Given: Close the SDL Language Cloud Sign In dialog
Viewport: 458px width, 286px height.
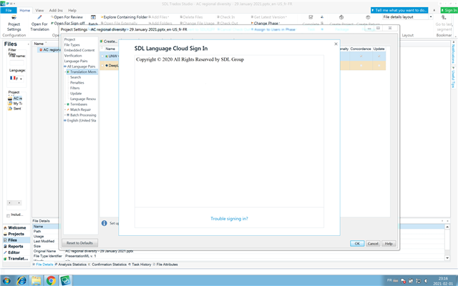Looking at the screenshot, I should [336, 44].
